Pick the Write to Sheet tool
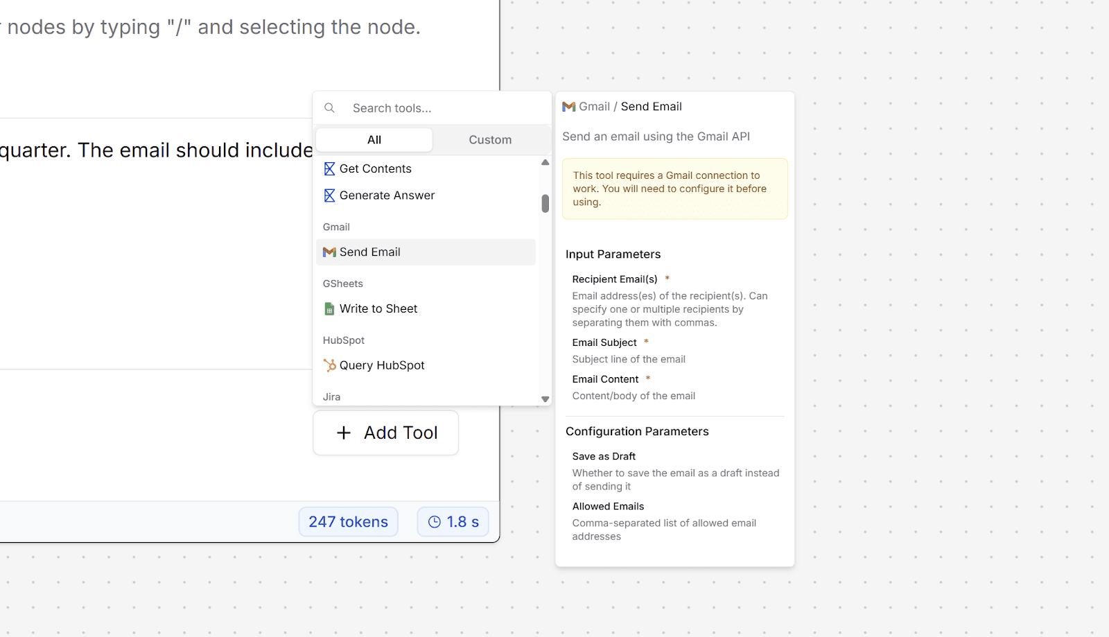Viewport: 1109px width, 637px height. (x=426, y=309)
